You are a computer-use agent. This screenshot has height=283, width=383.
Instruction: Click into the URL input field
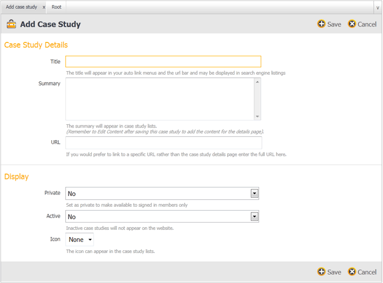tap(163, 142)
